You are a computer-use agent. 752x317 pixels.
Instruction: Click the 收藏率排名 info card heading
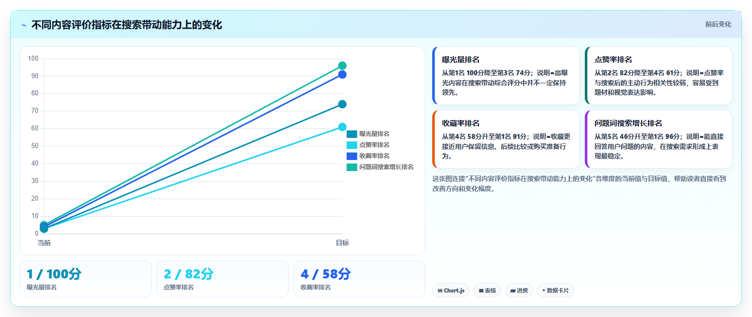[461, 123]
